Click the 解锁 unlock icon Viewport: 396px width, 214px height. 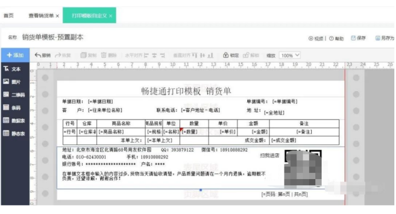click(246, 55)
